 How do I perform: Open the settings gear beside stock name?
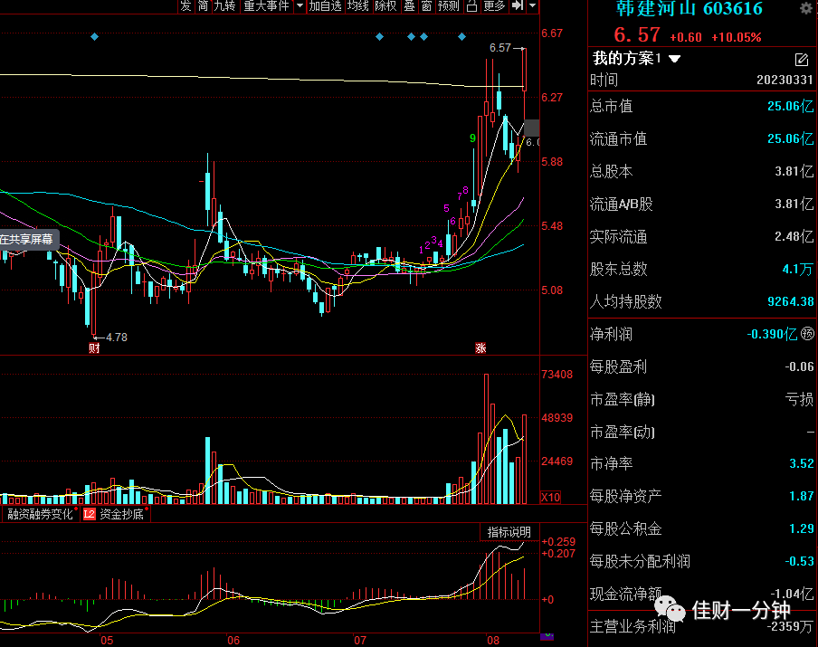point(807,8)
